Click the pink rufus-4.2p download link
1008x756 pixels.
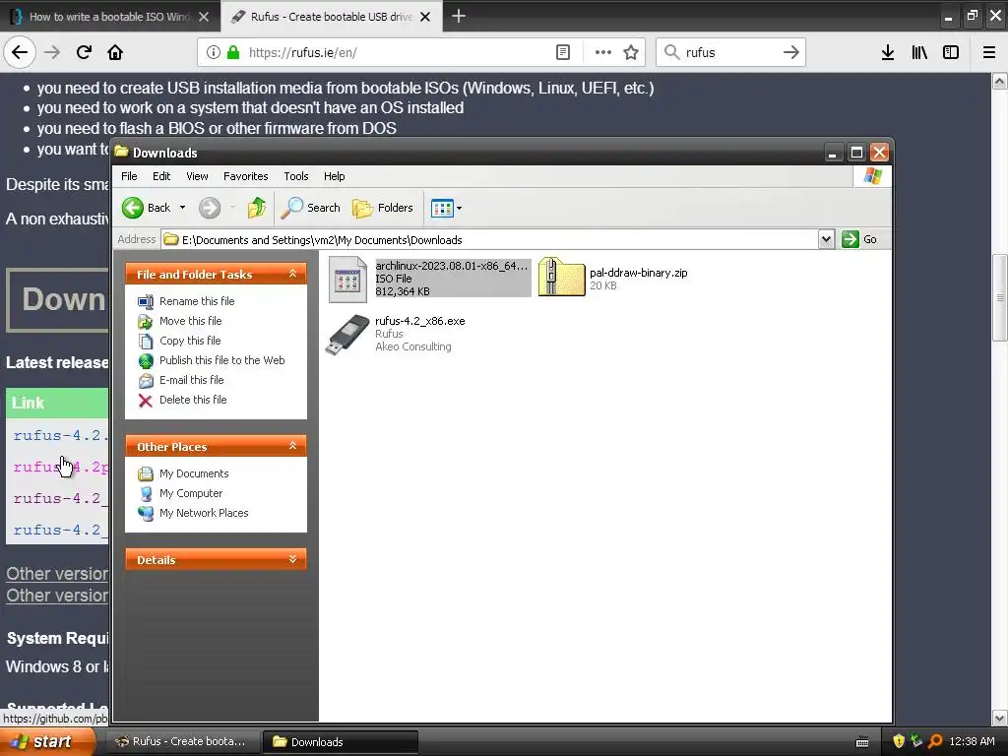click(x=60, y=468)
